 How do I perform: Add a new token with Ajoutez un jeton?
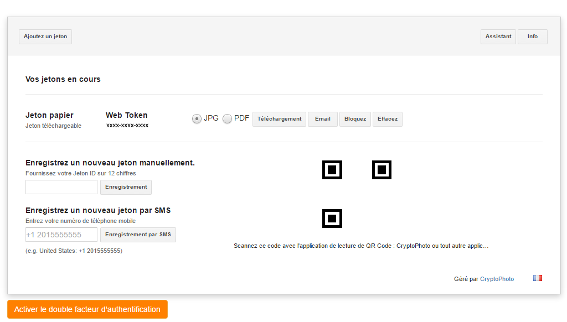pos(45,37)
